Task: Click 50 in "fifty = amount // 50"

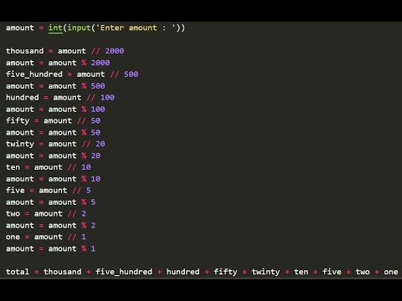Action: pos(95,120)
